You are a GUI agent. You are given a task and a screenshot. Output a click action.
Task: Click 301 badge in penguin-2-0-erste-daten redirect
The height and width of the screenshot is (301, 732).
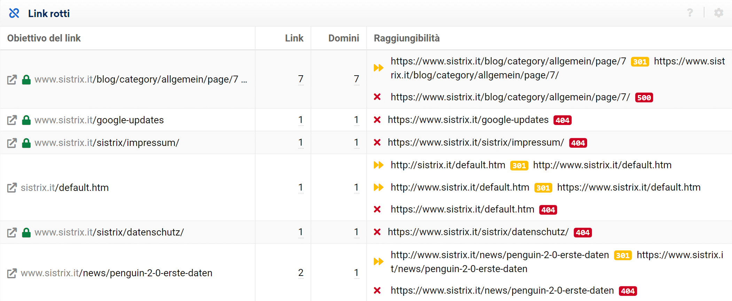point(623,255)
